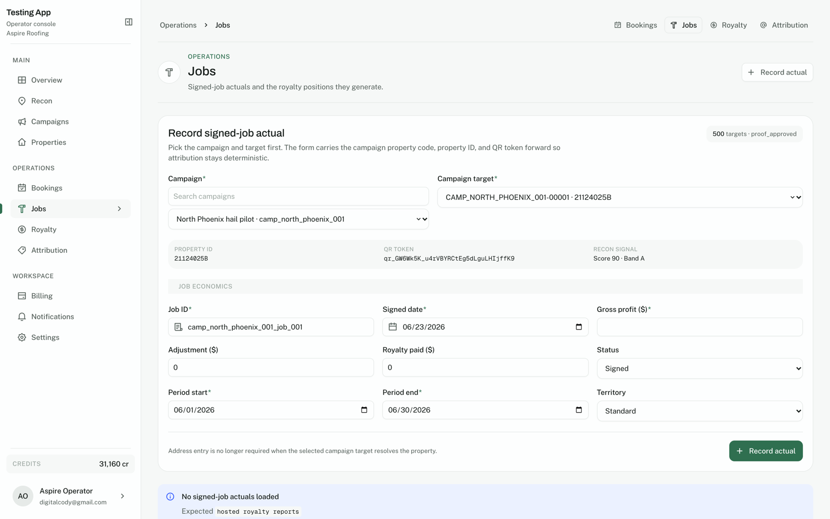This screenshot has width=830, height=519.
Task: Switch to Attribution top tab
Action: 784,25
